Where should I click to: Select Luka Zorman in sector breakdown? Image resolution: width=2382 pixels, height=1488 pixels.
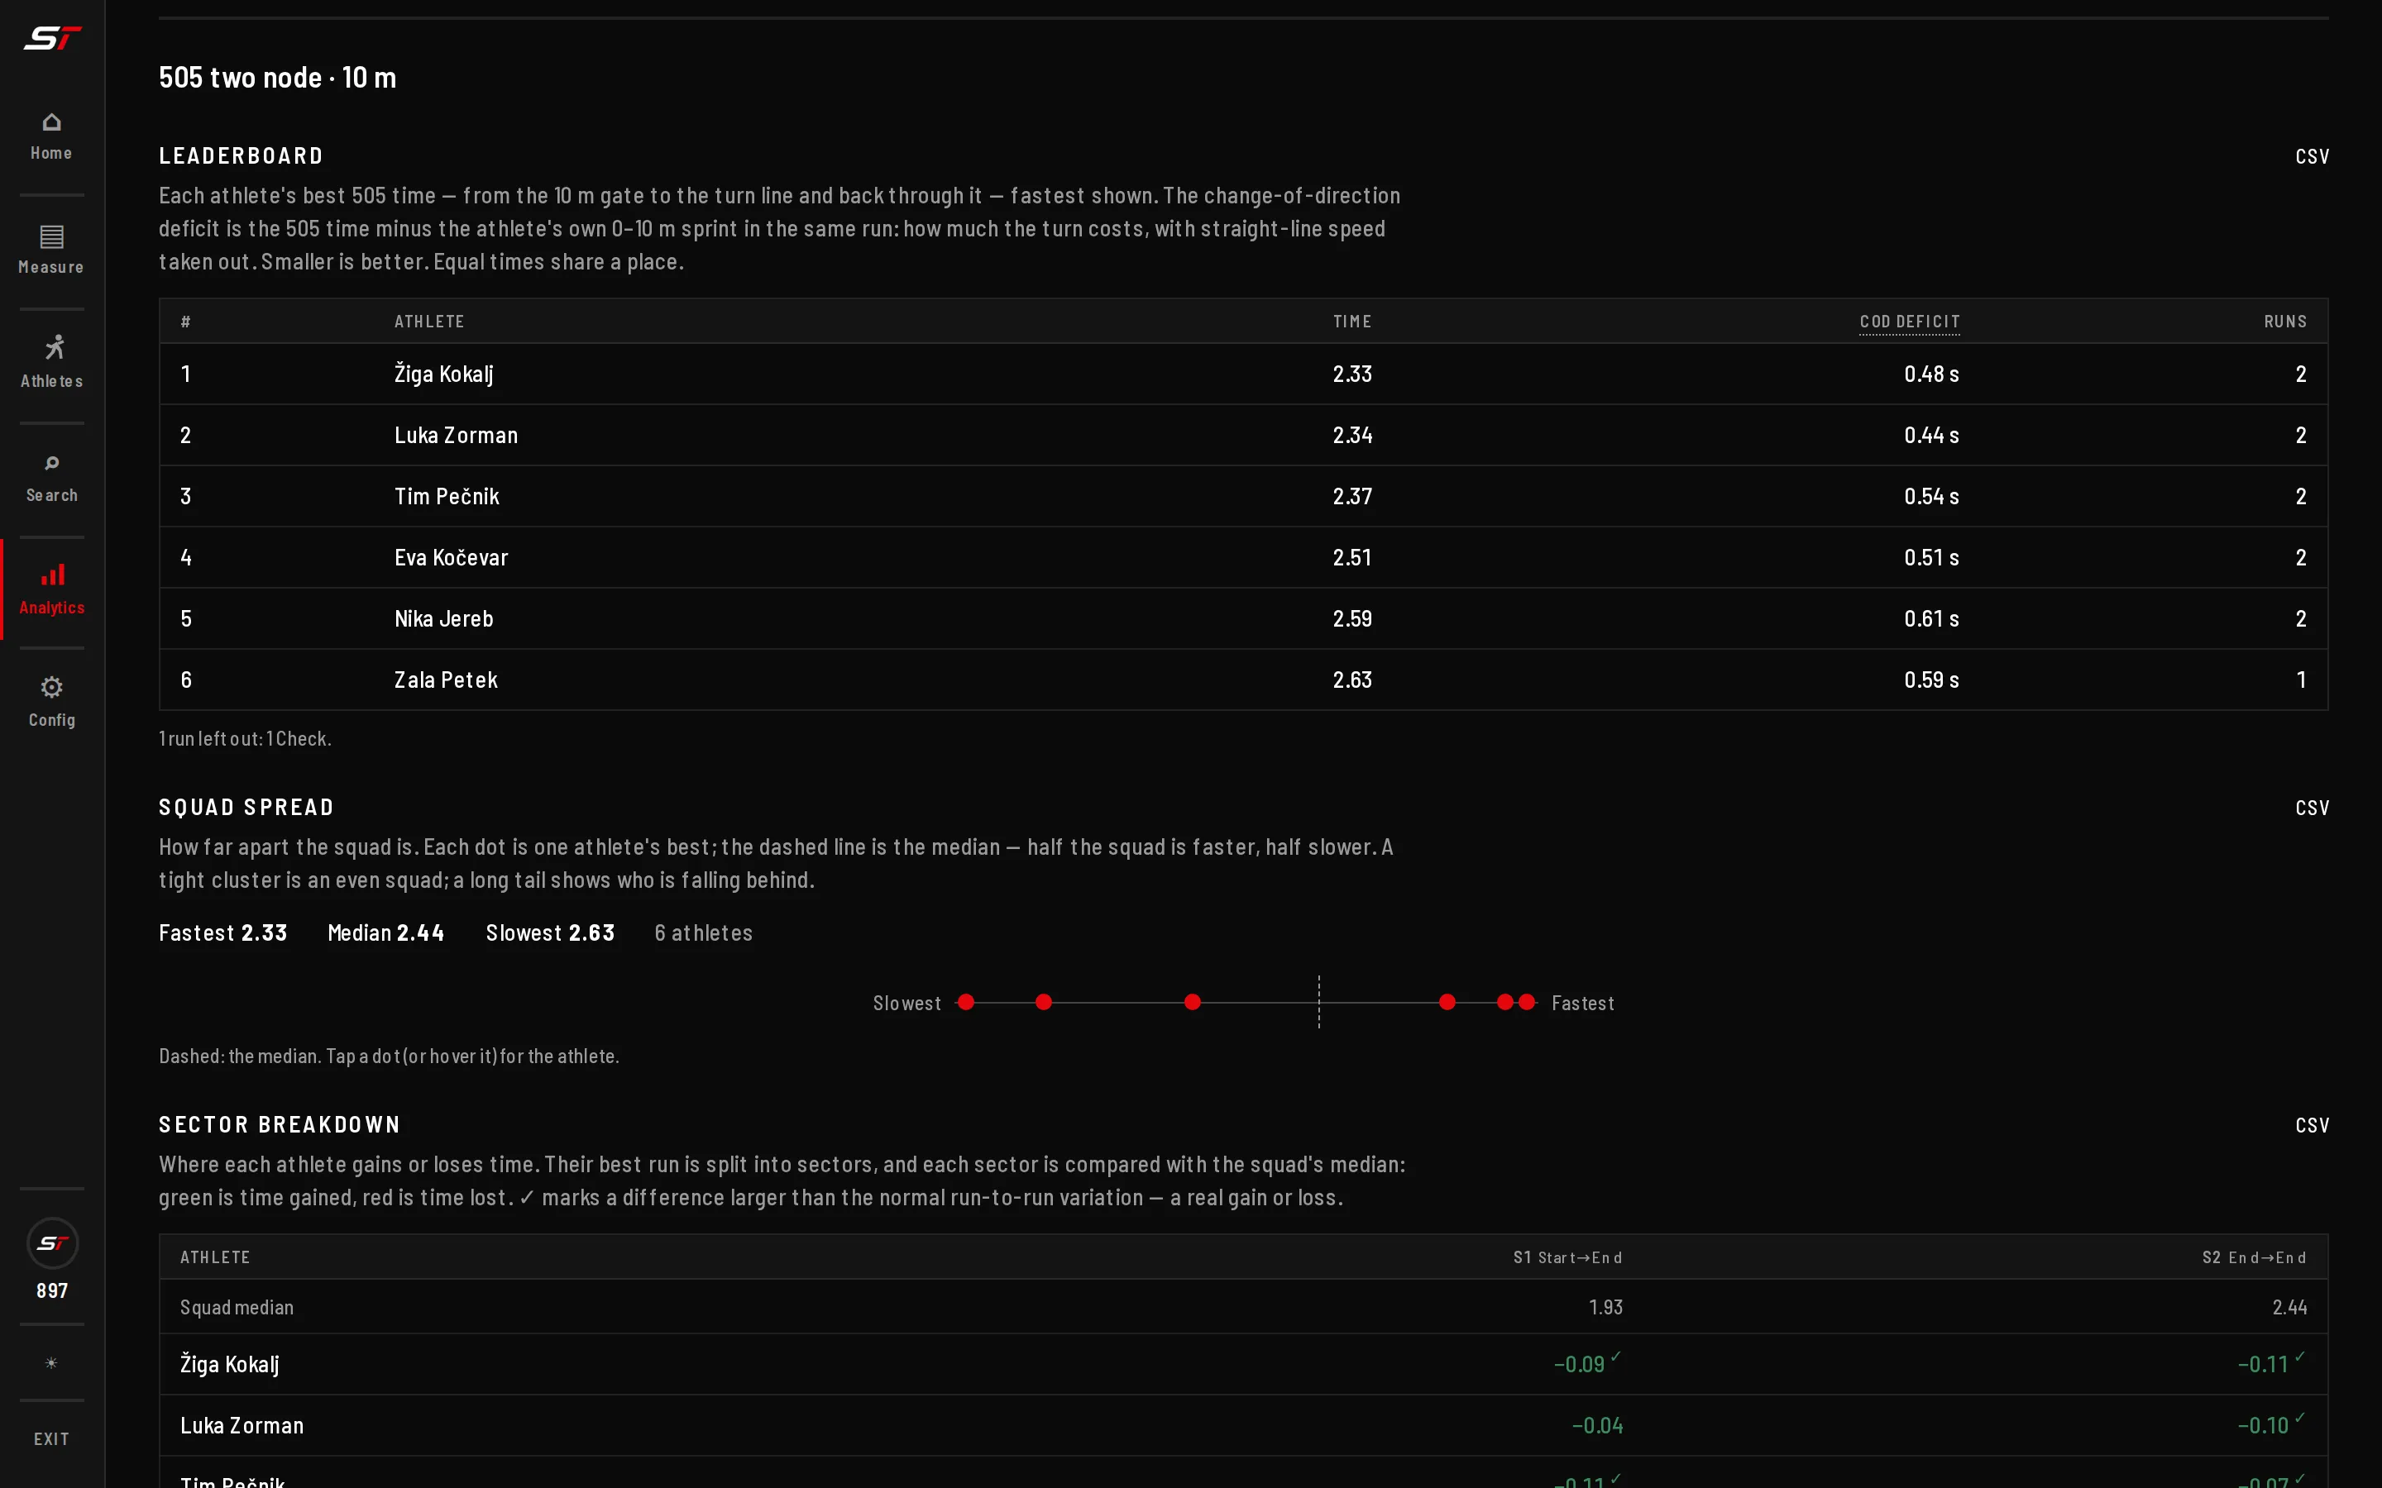click(242, 1425)
